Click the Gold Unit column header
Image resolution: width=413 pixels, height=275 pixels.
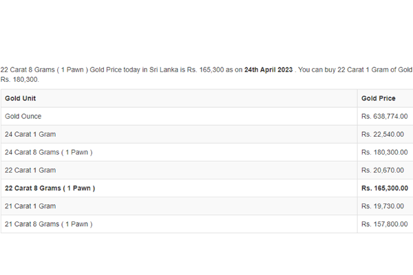[20, 98]
